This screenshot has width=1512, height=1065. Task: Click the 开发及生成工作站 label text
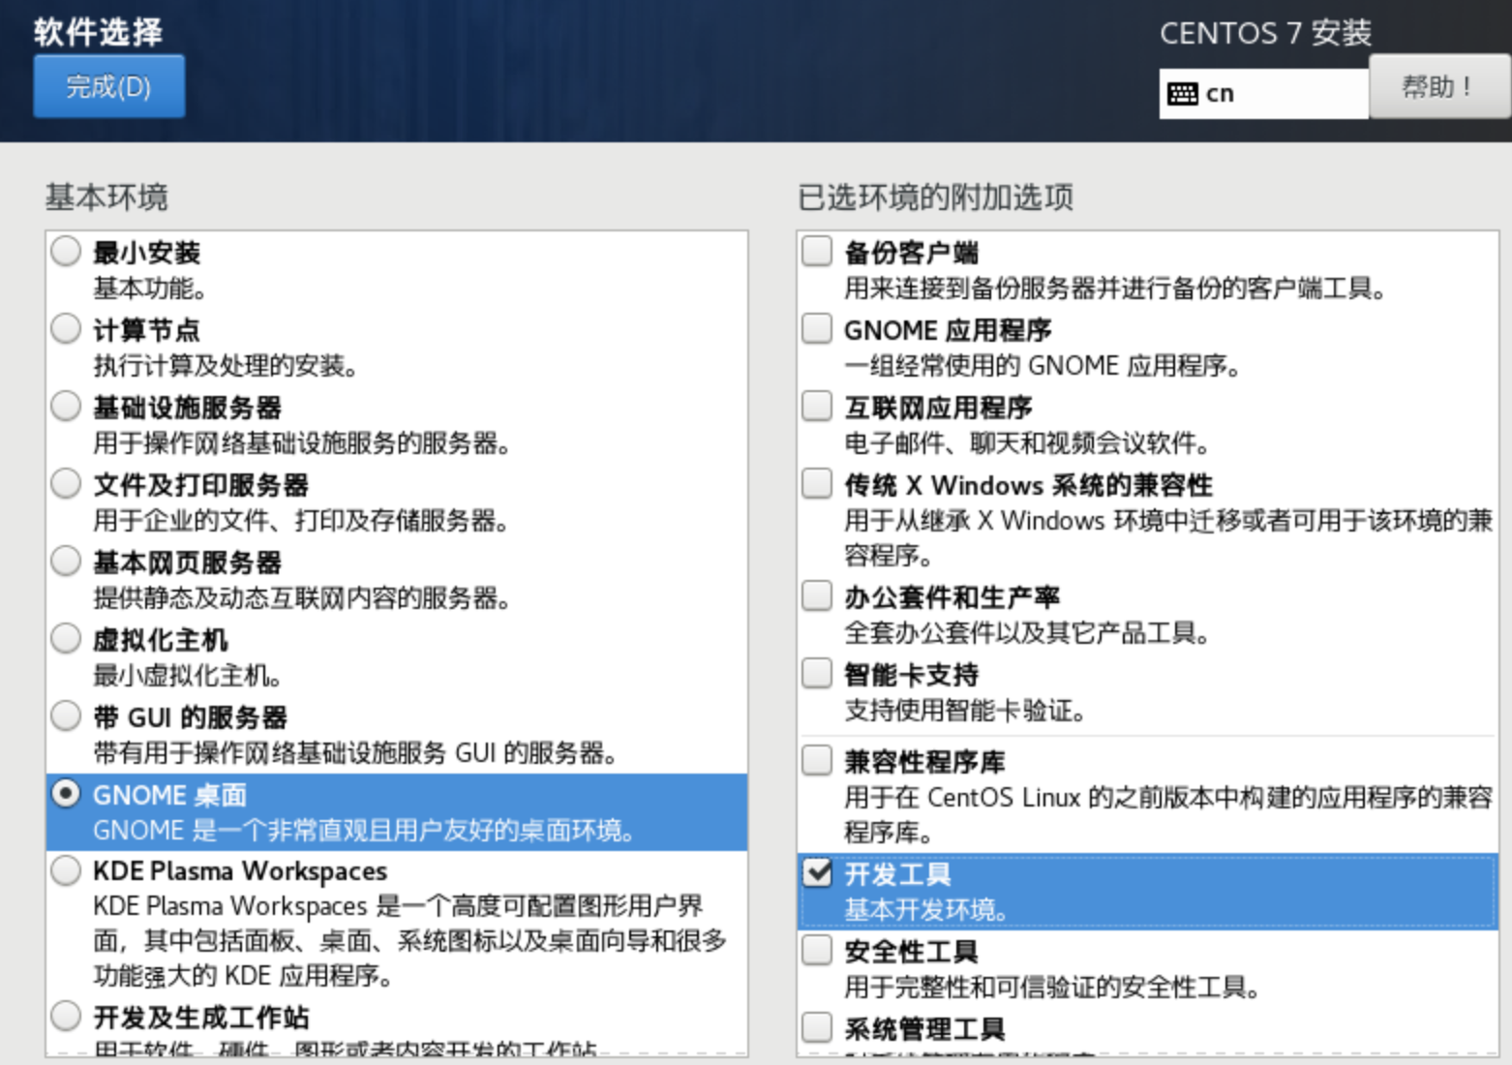pyautogui.click(x=200, y=1018)
